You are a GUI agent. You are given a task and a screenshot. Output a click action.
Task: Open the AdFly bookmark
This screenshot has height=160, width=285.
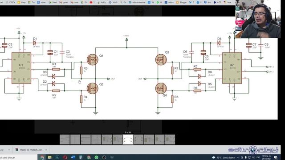102,2
